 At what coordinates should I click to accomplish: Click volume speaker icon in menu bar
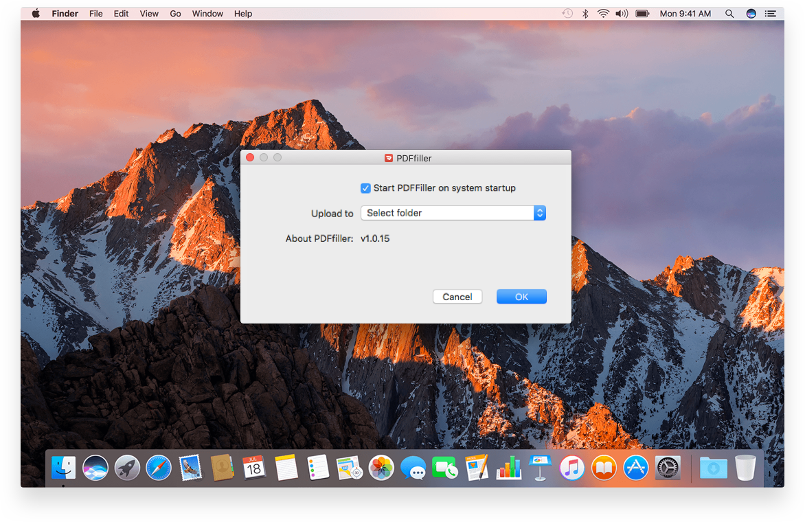[x=622, y=14]
